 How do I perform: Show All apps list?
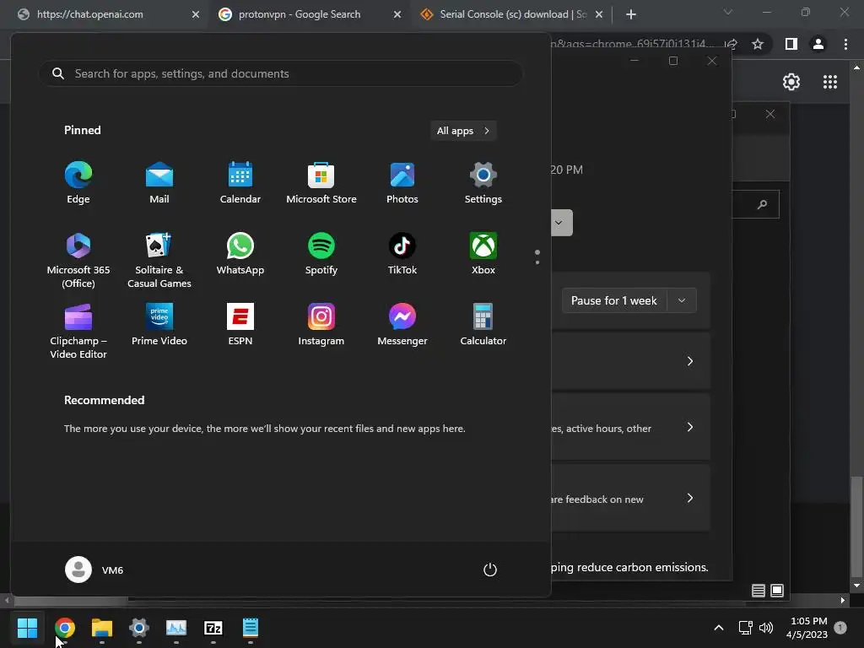click(x=463, y=131)
